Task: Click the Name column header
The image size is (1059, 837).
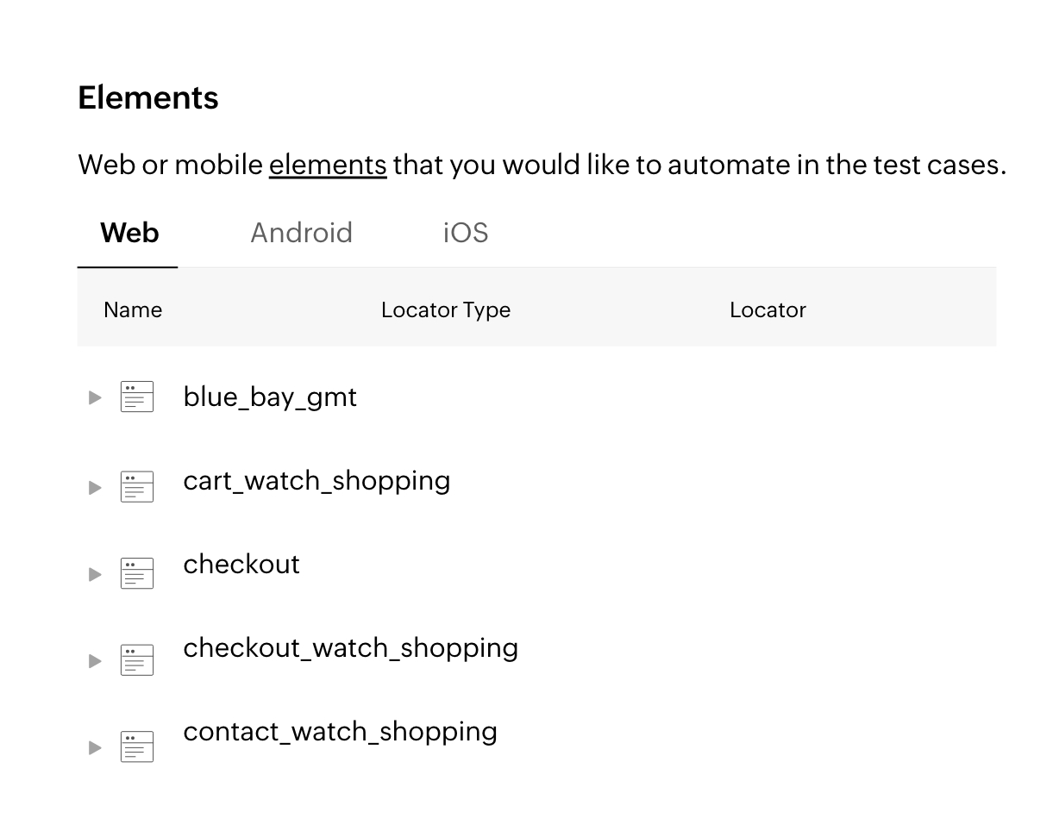Action: coord(132,309)
